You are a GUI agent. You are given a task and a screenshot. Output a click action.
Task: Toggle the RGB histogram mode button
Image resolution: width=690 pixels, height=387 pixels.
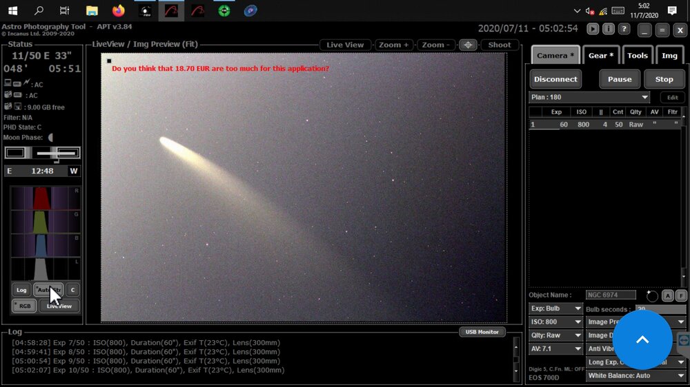point(24,306)
